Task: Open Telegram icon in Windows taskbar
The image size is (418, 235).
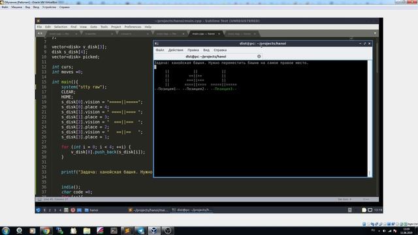Action: tap(141, 230)
